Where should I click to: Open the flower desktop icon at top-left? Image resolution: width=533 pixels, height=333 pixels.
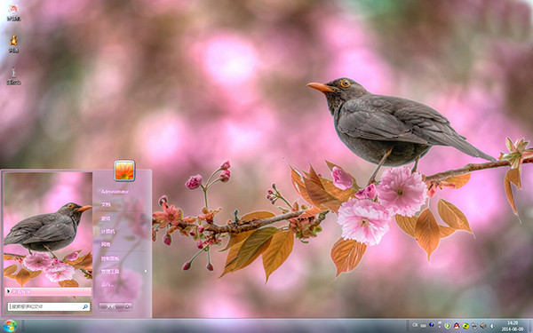click(x=13, y=9)
